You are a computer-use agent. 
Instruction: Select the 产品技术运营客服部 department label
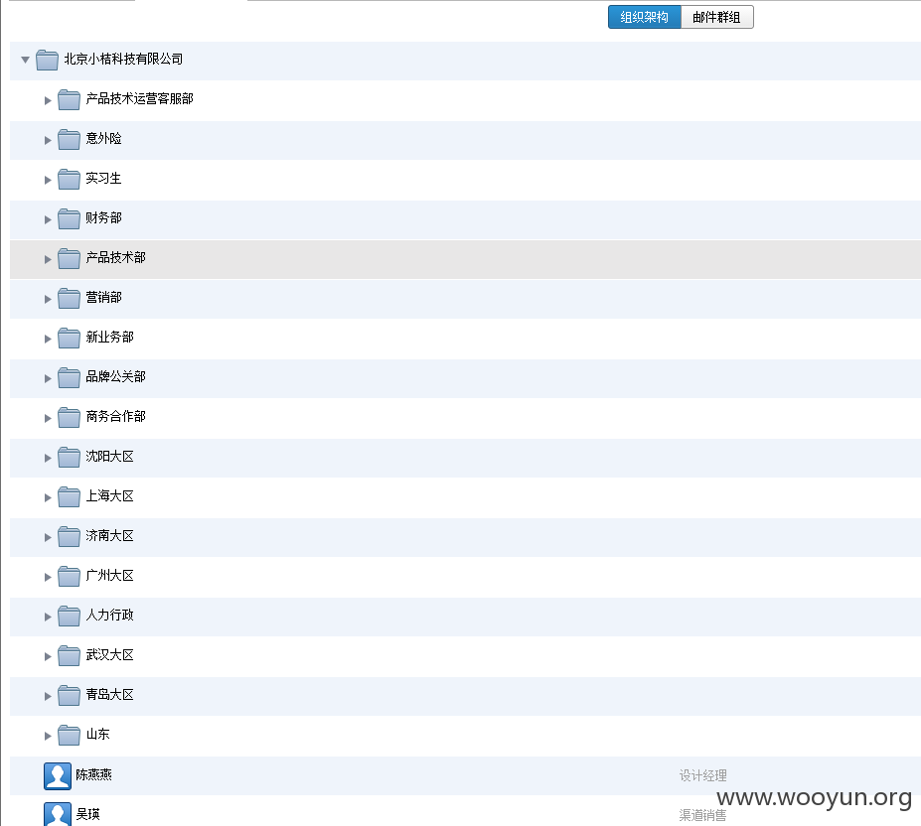139,98
